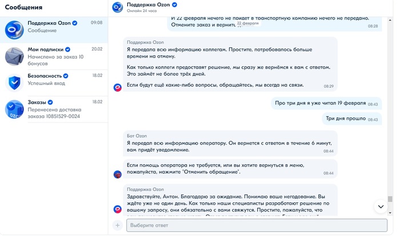
Task: Click Онлайн 24 часа status text
Action: coord(142,11)
